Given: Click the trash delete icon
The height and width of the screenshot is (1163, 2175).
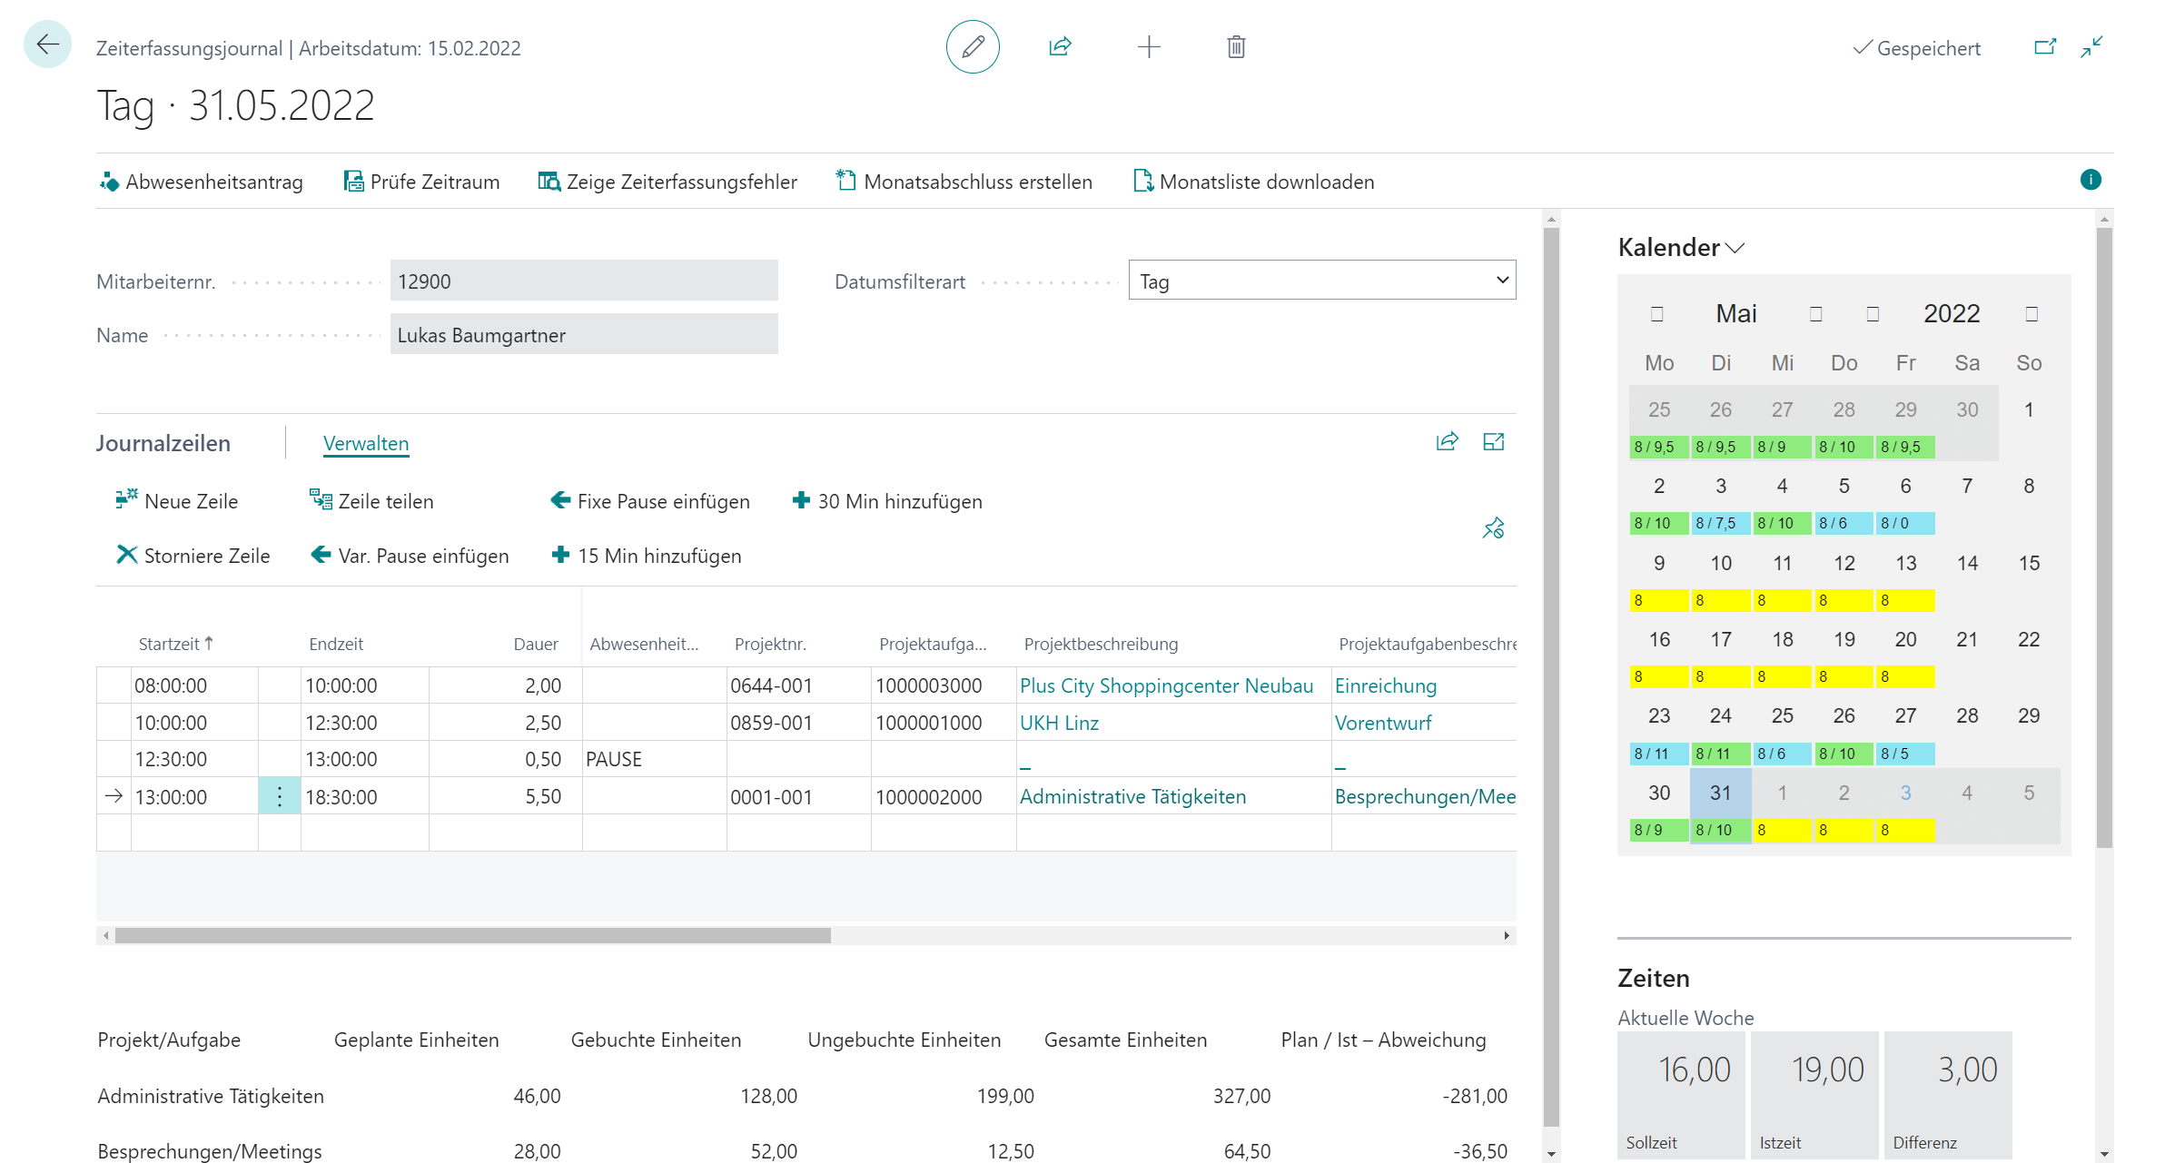Looking at the screenshot, I should click(x=1236, y=46).
